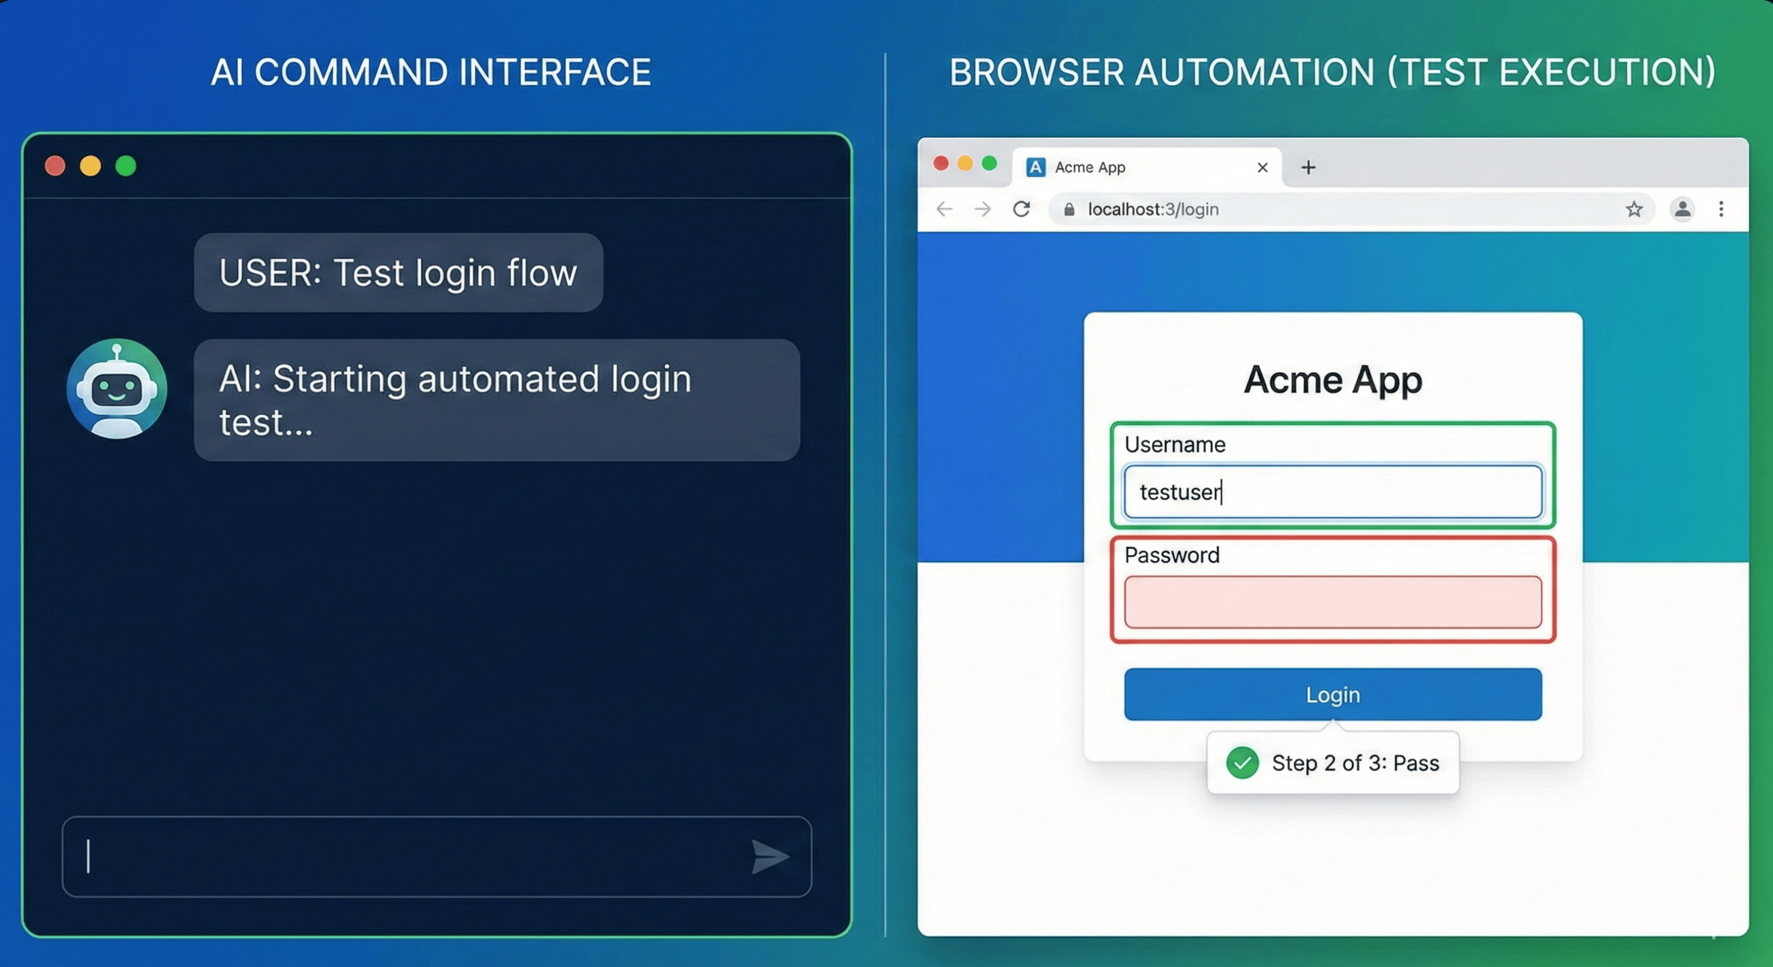
Task: Click the browser back arrow
Action: tap(944, 209)
